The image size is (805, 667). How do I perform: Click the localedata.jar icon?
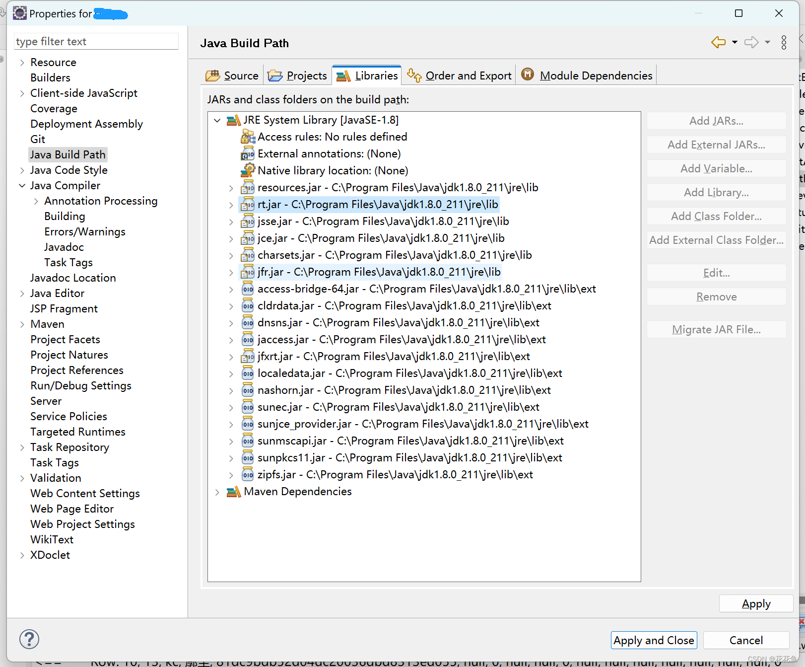point(248,373)
